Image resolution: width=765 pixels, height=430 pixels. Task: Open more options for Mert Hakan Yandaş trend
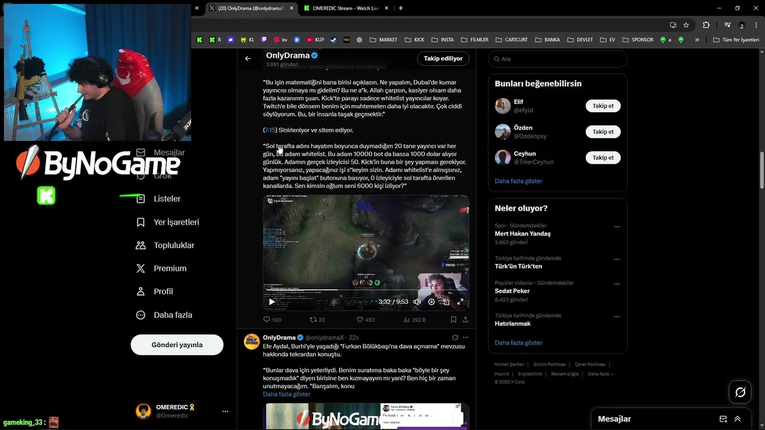click(617, 227)
